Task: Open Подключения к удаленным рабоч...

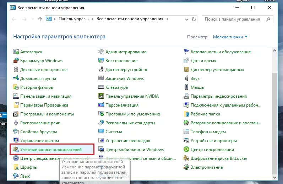Action: (226, 105)
